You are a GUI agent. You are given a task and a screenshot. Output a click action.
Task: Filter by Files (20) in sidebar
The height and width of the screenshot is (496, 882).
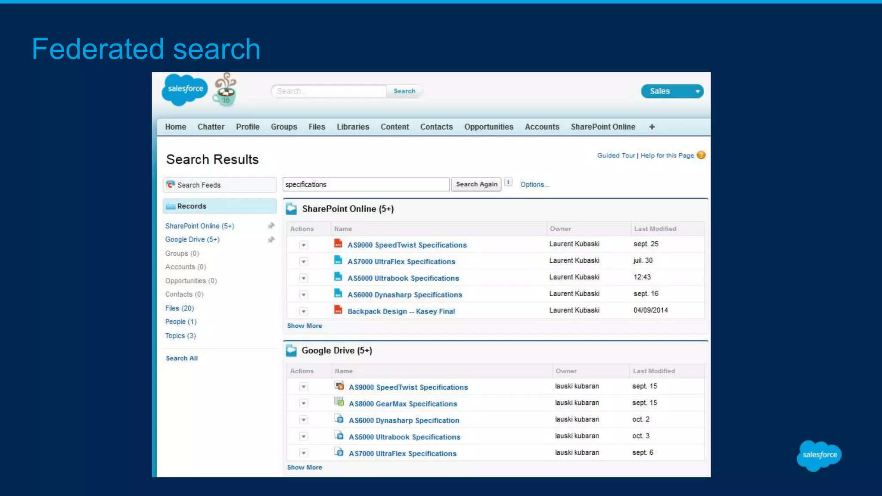pyautogui.click(x=180, y=308)
